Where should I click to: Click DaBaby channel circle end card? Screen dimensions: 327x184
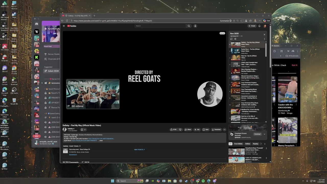(x=210, y=94)
